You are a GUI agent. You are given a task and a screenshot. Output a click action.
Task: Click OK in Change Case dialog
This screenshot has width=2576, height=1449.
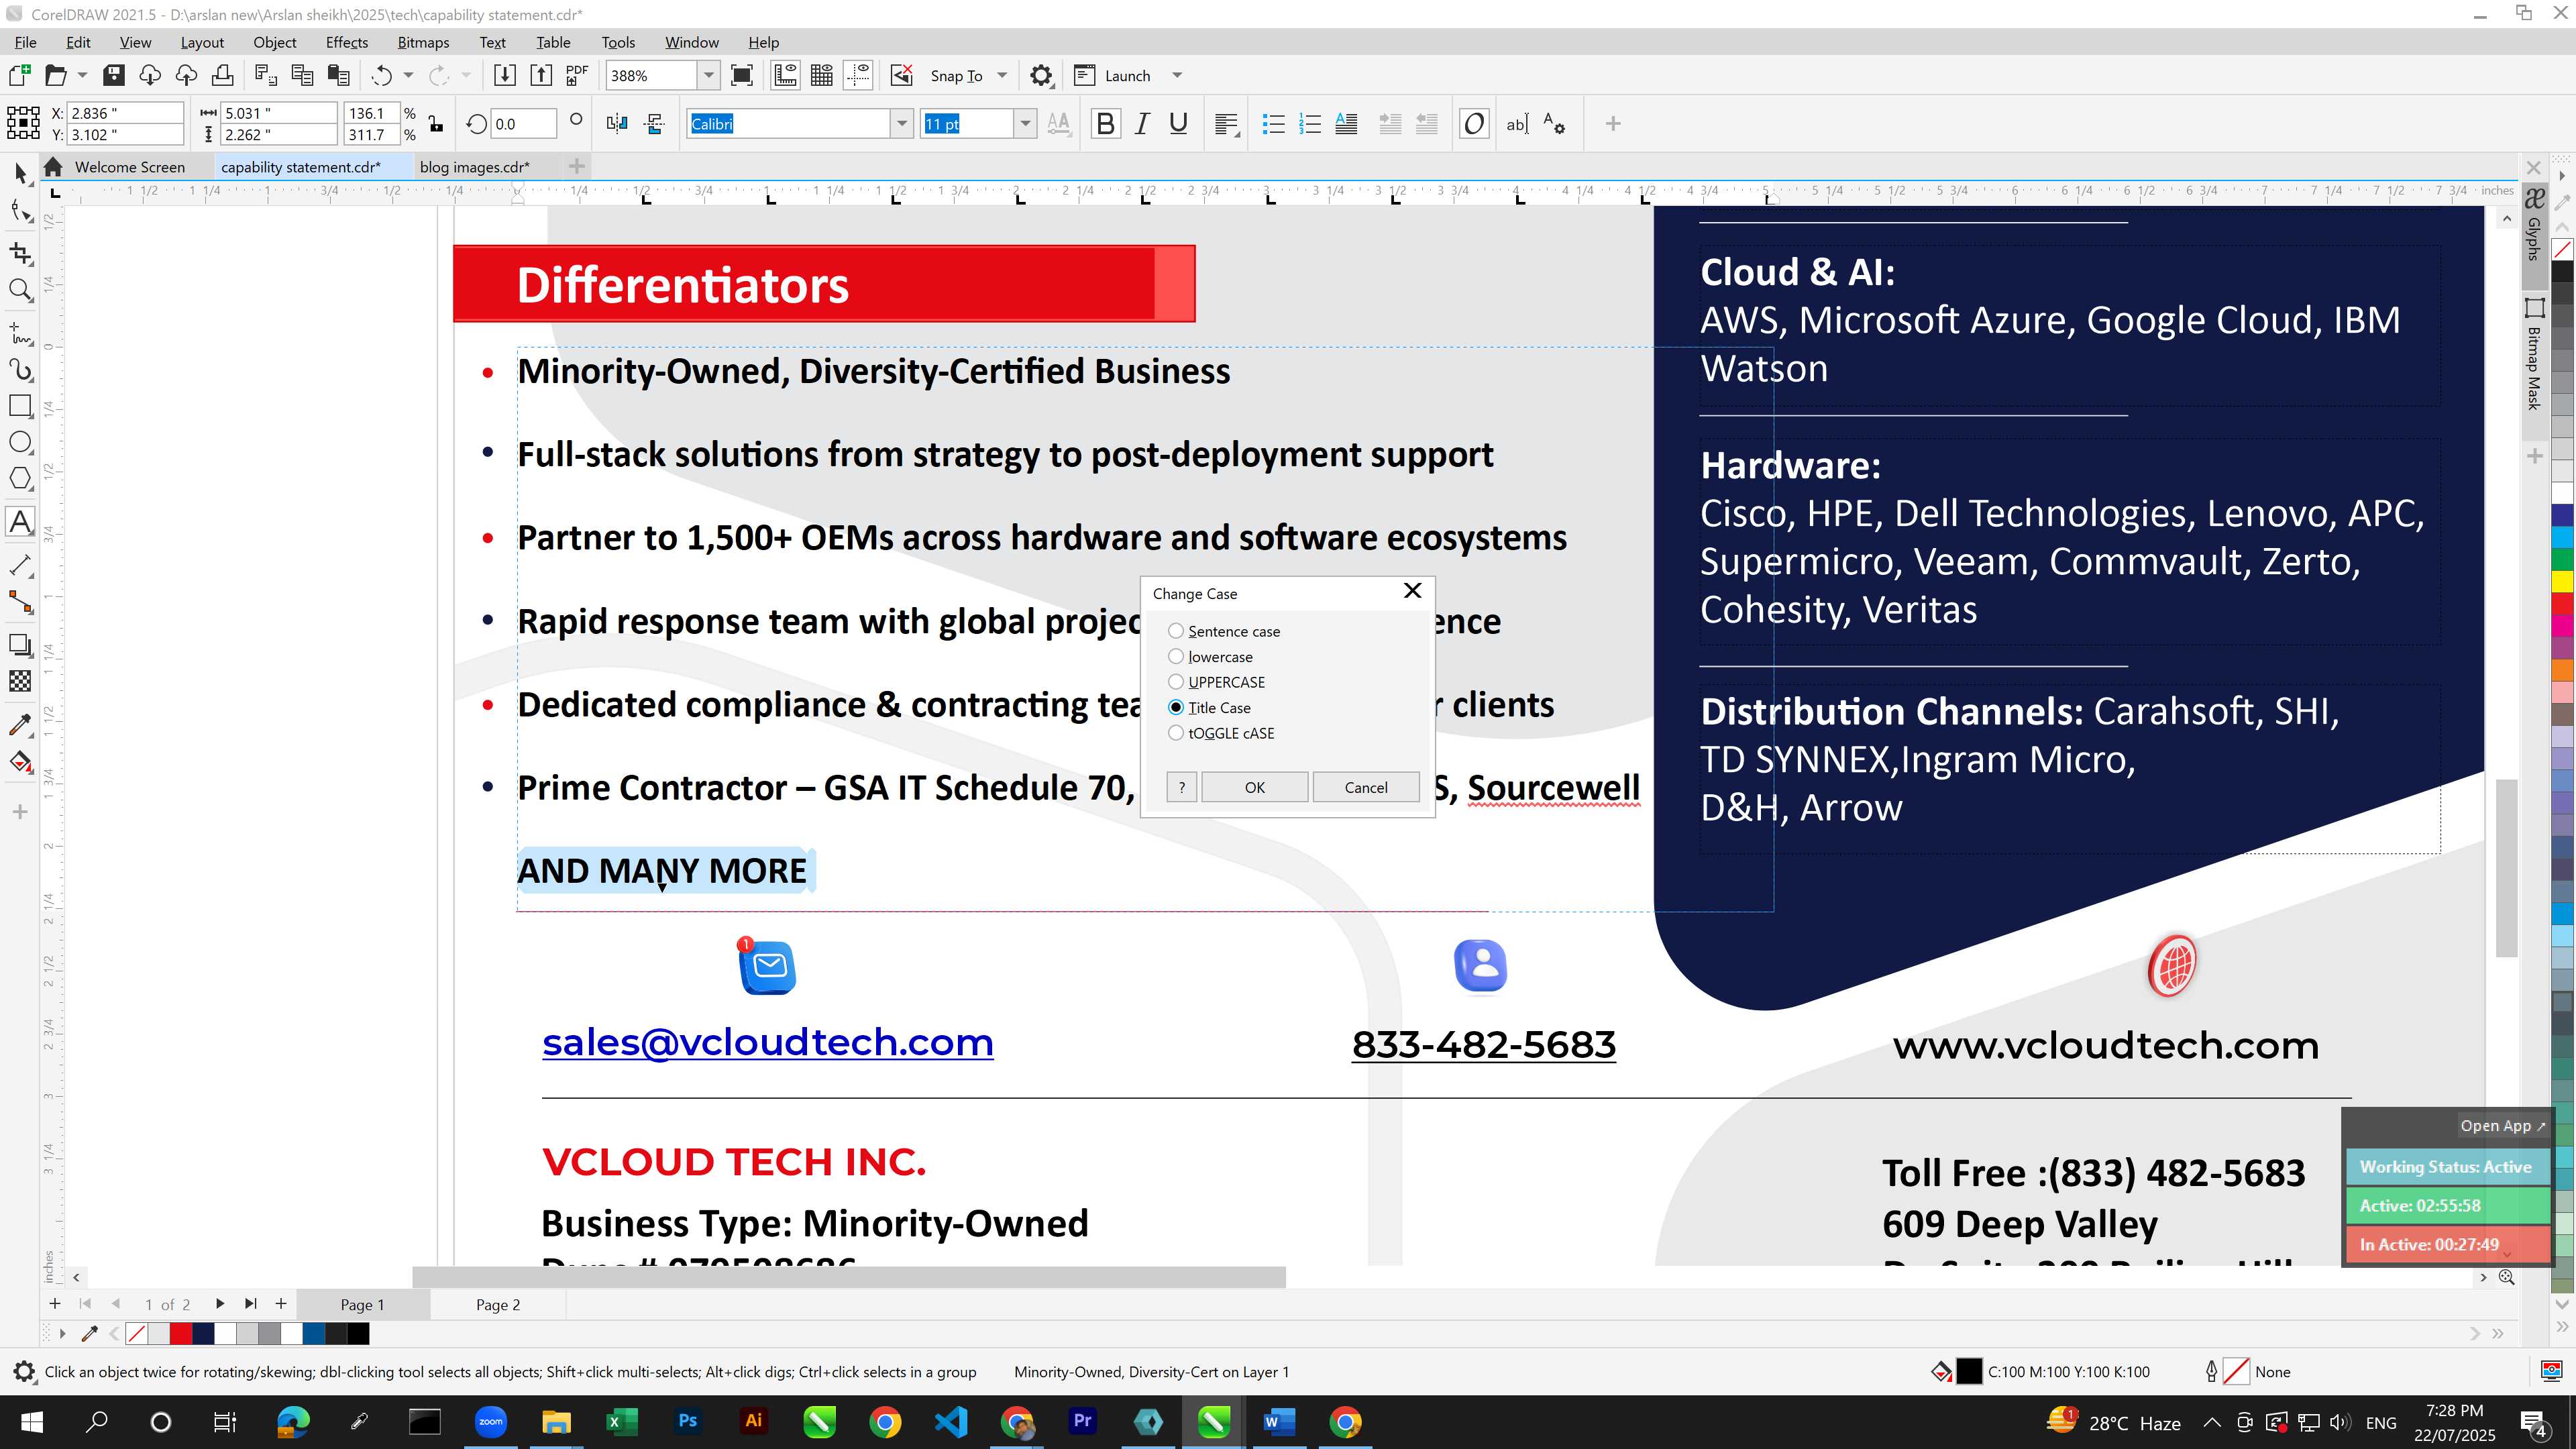coord(1254,787)
